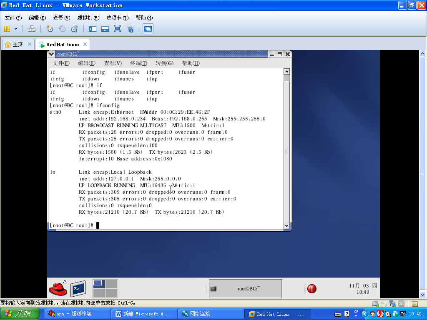Open the terminal window menu arrow
The height and width of the screenshot is (320, 427).
(x=51, y=54)
